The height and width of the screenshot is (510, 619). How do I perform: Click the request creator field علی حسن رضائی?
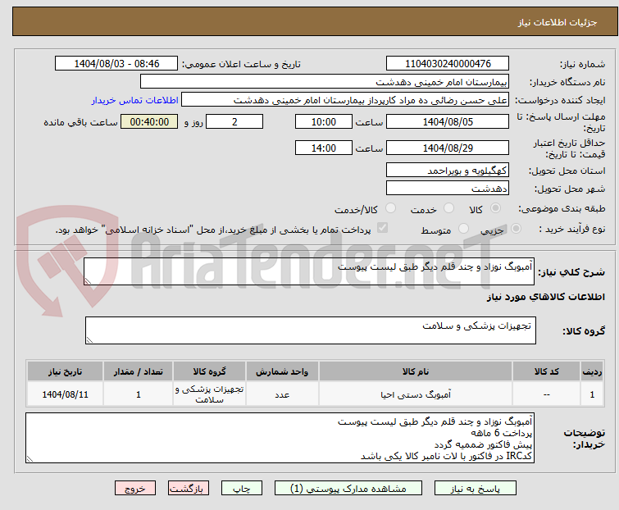345,100
